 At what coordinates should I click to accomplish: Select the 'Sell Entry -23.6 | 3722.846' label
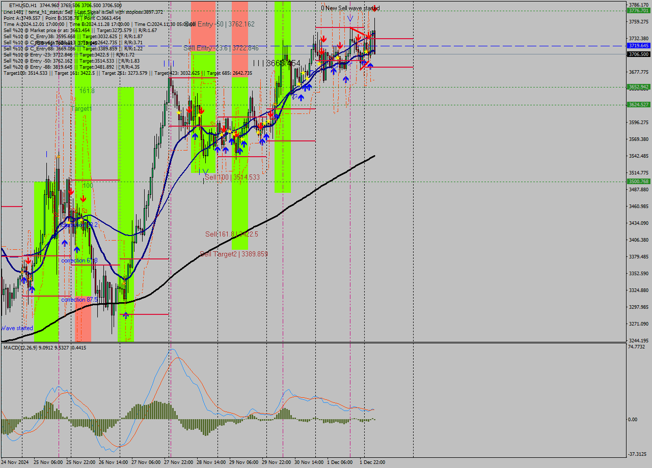click(x=221, y=48)
